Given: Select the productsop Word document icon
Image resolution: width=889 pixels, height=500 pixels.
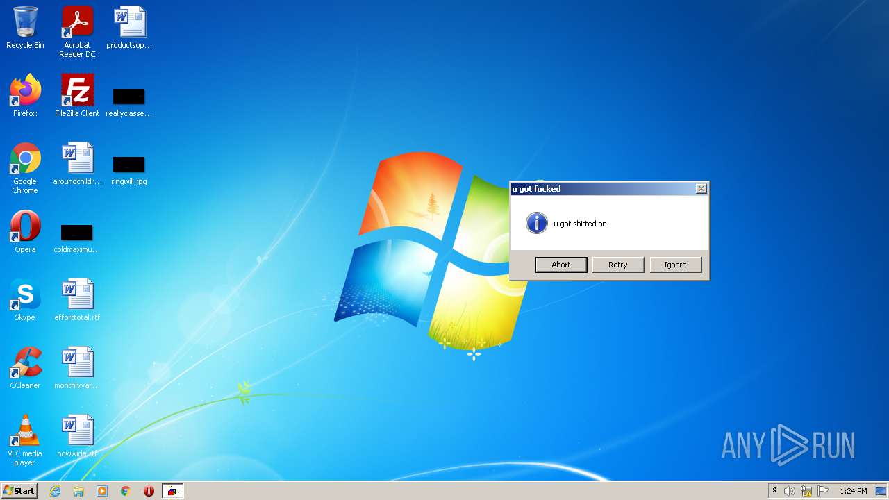Looking at the screenshot, I should point(129,28).
